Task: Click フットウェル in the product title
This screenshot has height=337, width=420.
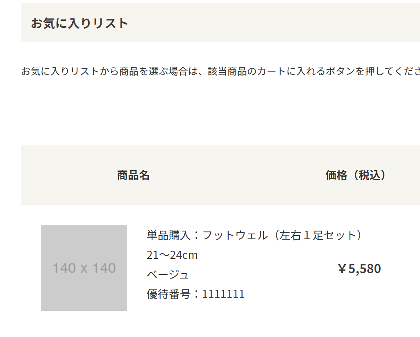Action: point(235,236)
